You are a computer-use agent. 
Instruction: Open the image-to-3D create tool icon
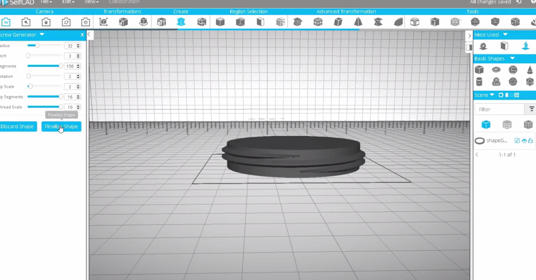202,22
